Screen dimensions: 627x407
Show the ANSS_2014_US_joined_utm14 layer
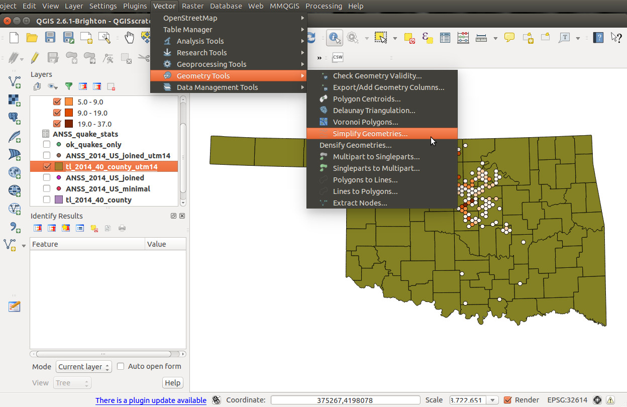[47, 155]
